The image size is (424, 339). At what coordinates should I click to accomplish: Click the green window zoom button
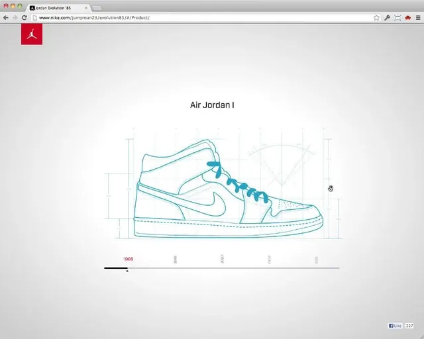[19, 6]
